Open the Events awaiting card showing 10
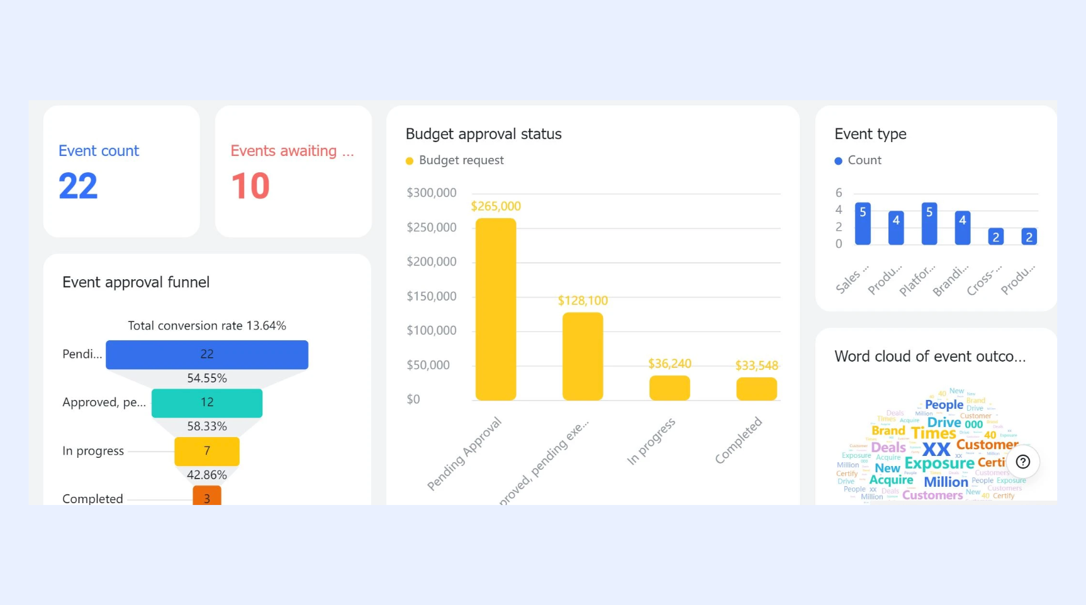 (x=293, y=171)
